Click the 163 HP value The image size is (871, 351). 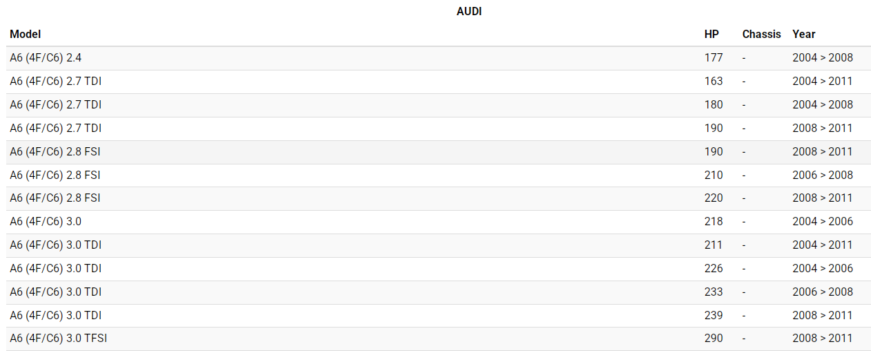click(714, 82)
